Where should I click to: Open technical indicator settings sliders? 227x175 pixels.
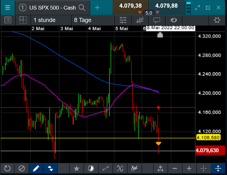tap(123, 20)
